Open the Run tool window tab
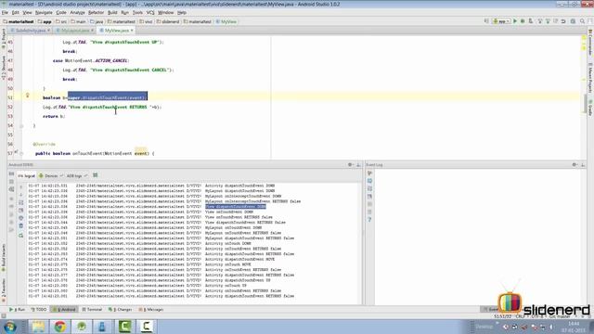This screenshot has height=334, width=594. click(17, 309)
